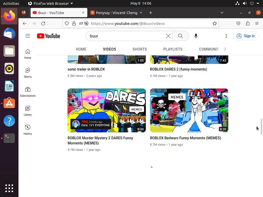Viewport: 263px width, 197px height.
Task: Click the page vertical scrollbar thumb
Action: (x=261, y=126)
